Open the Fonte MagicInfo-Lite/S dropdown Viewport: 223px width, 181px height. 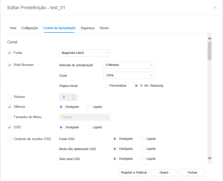pyautogui.click(x=84, y=53)
